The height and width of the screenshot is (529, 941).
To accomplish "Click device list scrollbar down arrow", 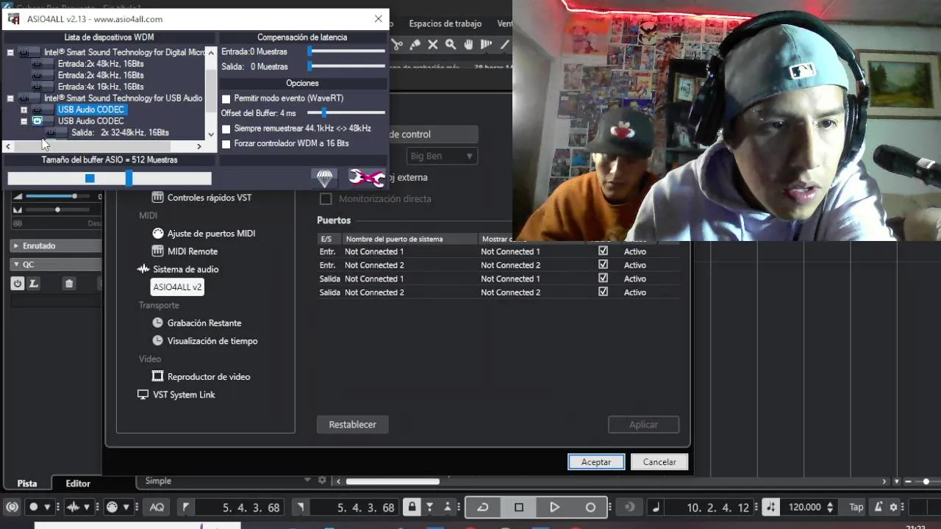I will pos(212,133).
